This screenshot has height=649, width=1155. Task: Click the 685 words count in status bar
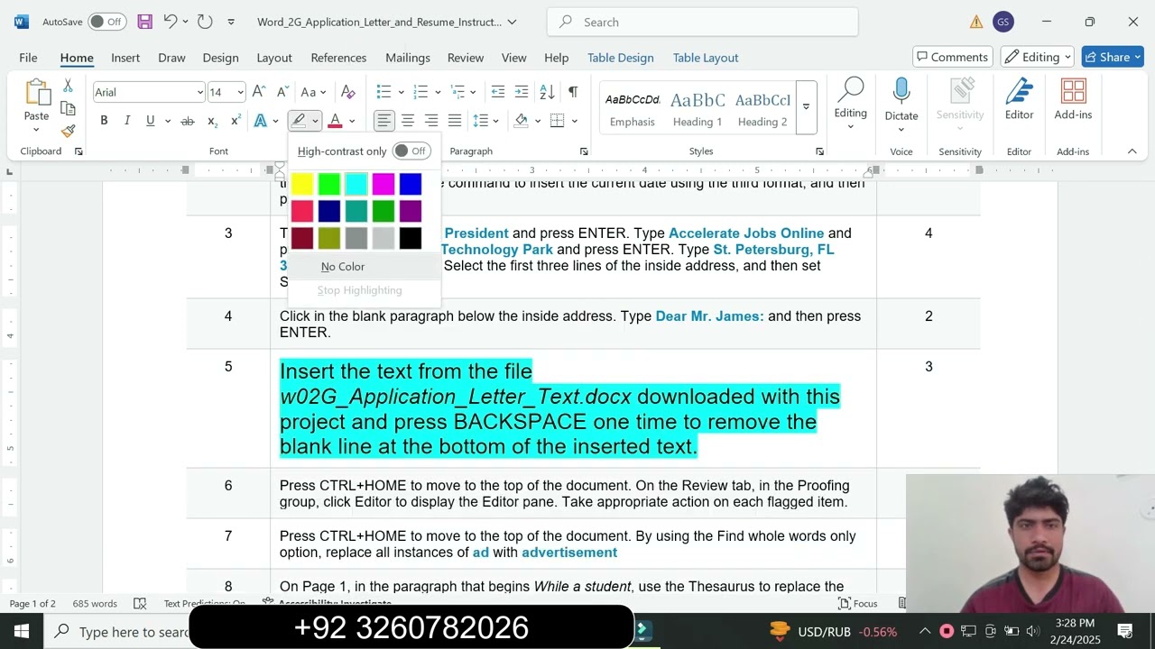pos(95,603)
